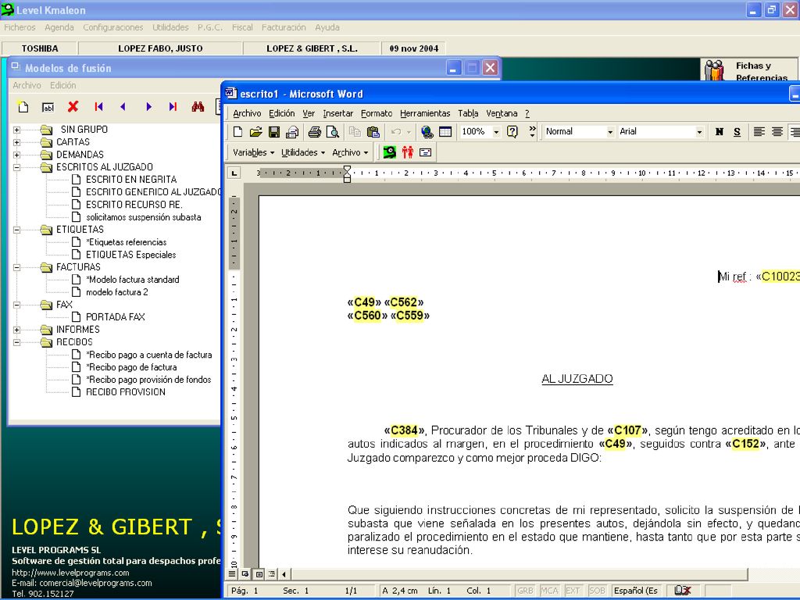
Task: Click the green Kmaleon icon in Word toolbar
Action: (389, 152)
